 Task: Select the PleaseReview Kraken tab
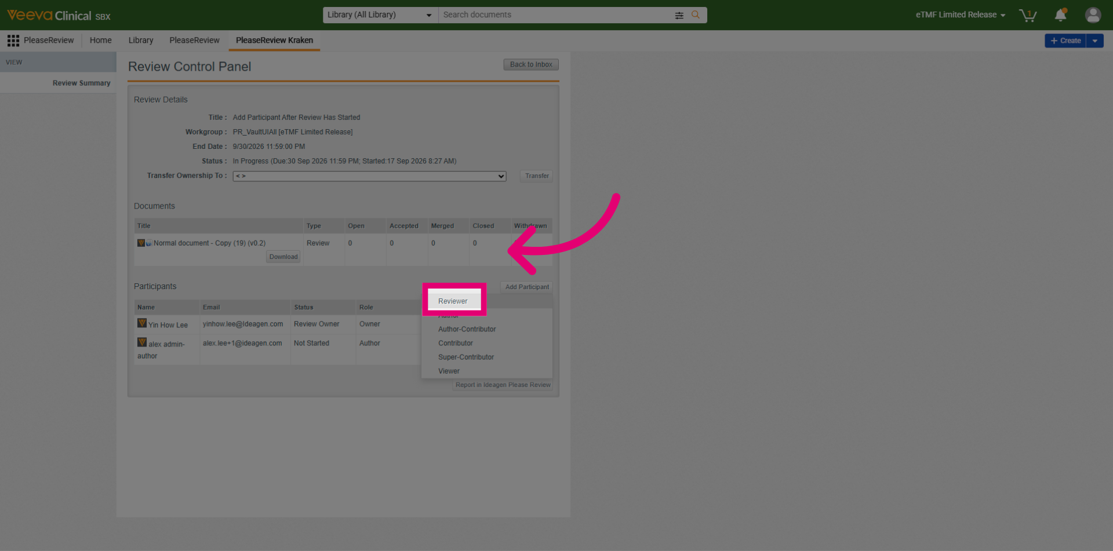(274, 41)
